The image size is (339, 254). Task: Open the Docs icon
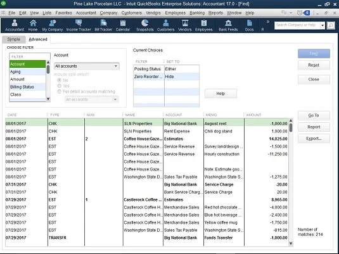click(249, 25)
